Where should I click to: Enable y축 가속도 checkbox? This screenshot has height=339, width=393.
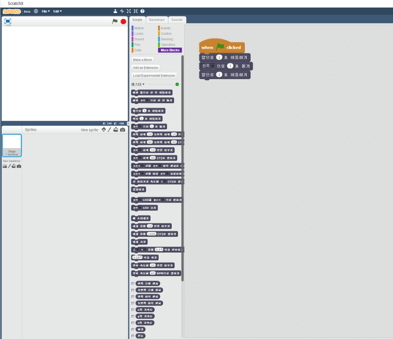(133, 316)
